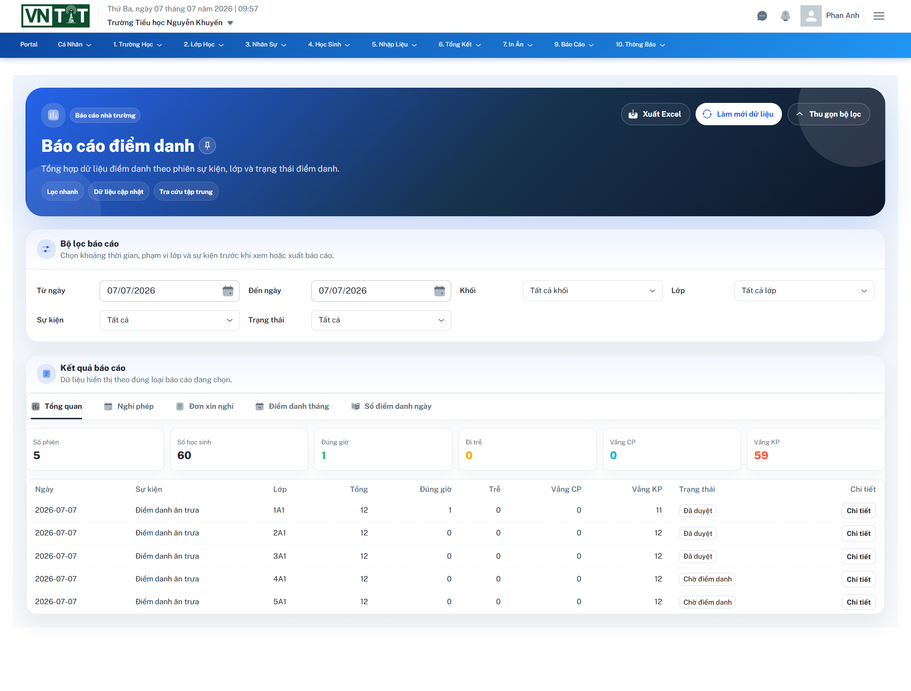Collapse filters with Thu gọn bộ lọc
This screenshot has height=691, width=911.
click(828, 114)
